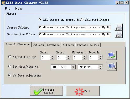Image resolution: width=130 pixels, height=99 pixels.
Task: Click the Source Folder browse camera icon
Action: [x=119, y=27]
